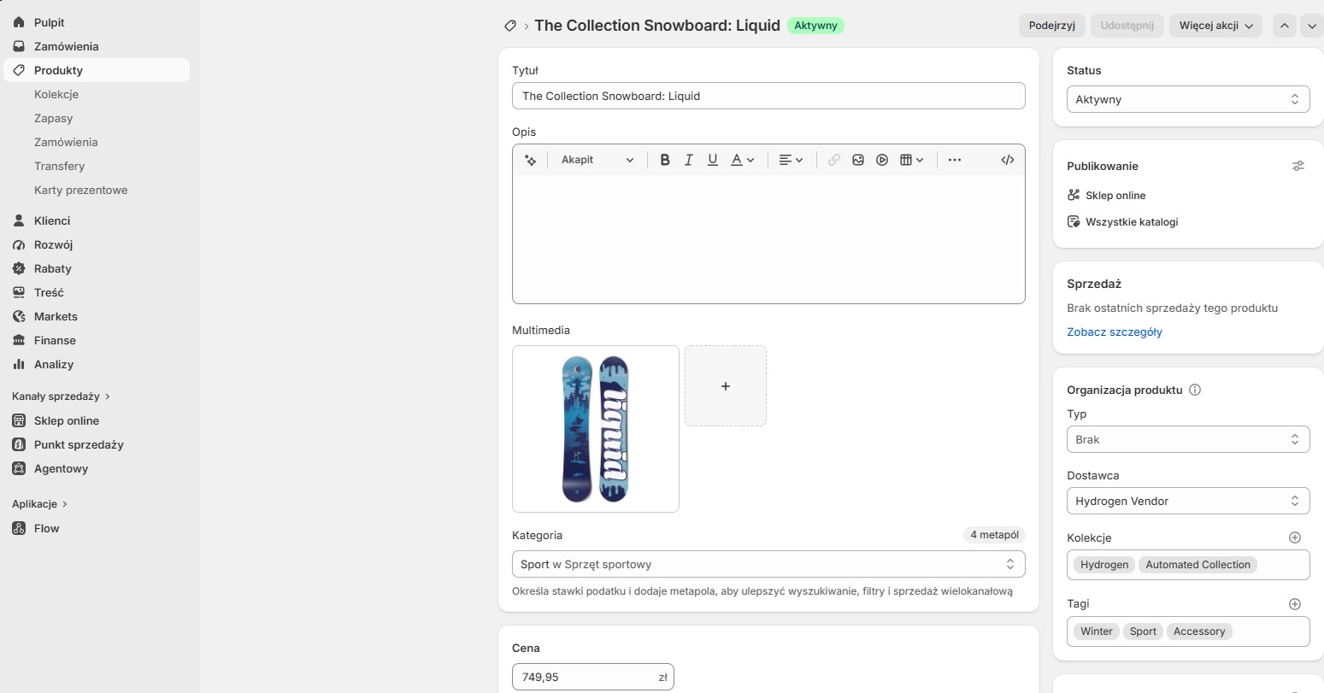Click the breadcrumb product tag icon
Image resolution: width=1324 pixels, height=693 pixels.
click(x=510, y=26)
